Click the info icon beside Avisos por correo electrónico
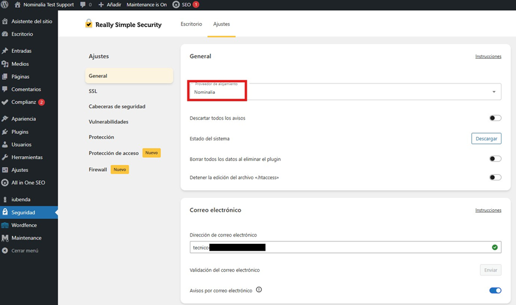 pyautogui.click(x=259, y=290)
